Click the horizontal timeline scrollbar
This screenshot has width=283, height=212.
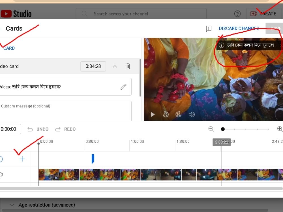point(141,189)
